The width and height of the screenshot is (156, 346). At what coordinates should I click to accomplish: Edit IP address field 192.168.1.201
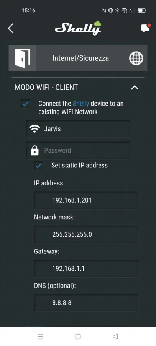pyautogui.click(x=86, y=200)
